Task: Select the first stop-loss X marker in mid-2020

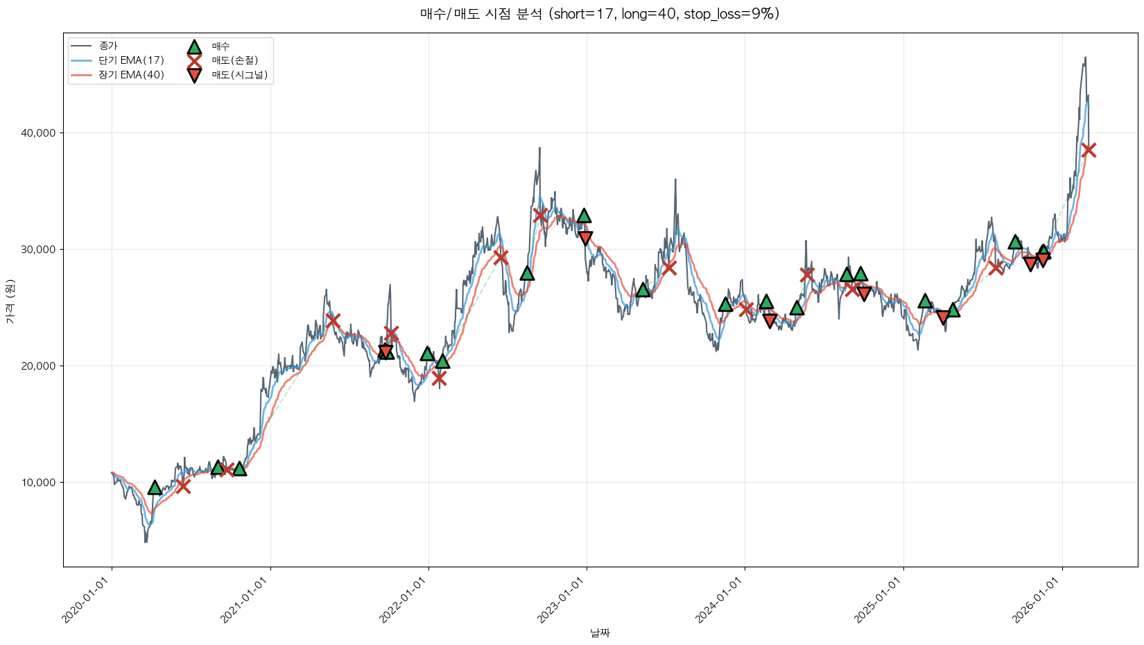Action: (x=183, y=485)
